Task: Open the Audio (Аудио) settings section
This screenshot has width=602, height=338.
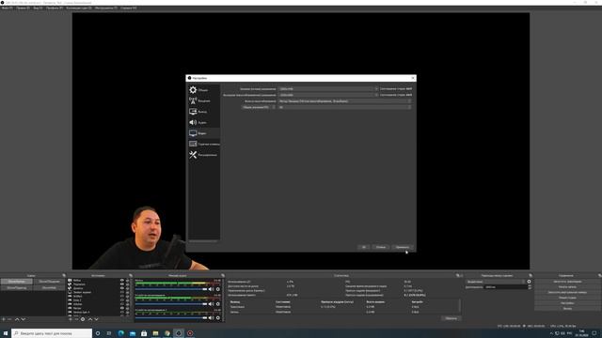Action: click(203, 122)
